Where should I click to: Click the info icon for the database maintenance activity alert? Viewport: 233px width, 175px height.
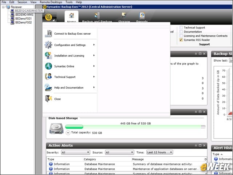[51, 164]
